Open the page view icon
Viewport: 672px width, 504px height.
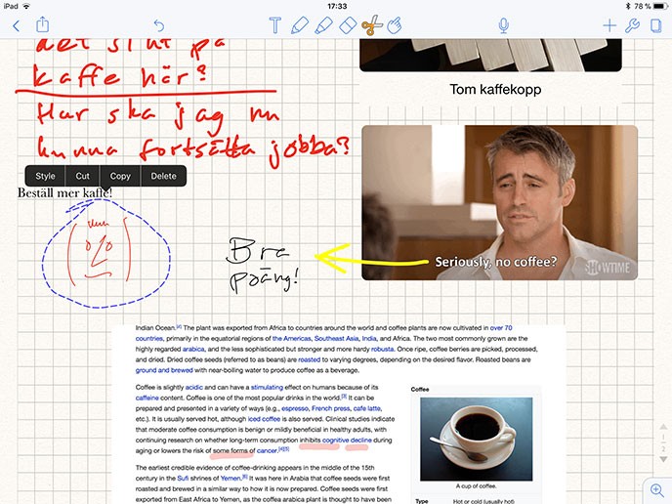[656, 25]
